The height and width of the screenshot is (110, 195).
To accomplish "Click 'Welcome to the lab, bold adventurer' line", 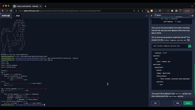I will tap(14, 54).
